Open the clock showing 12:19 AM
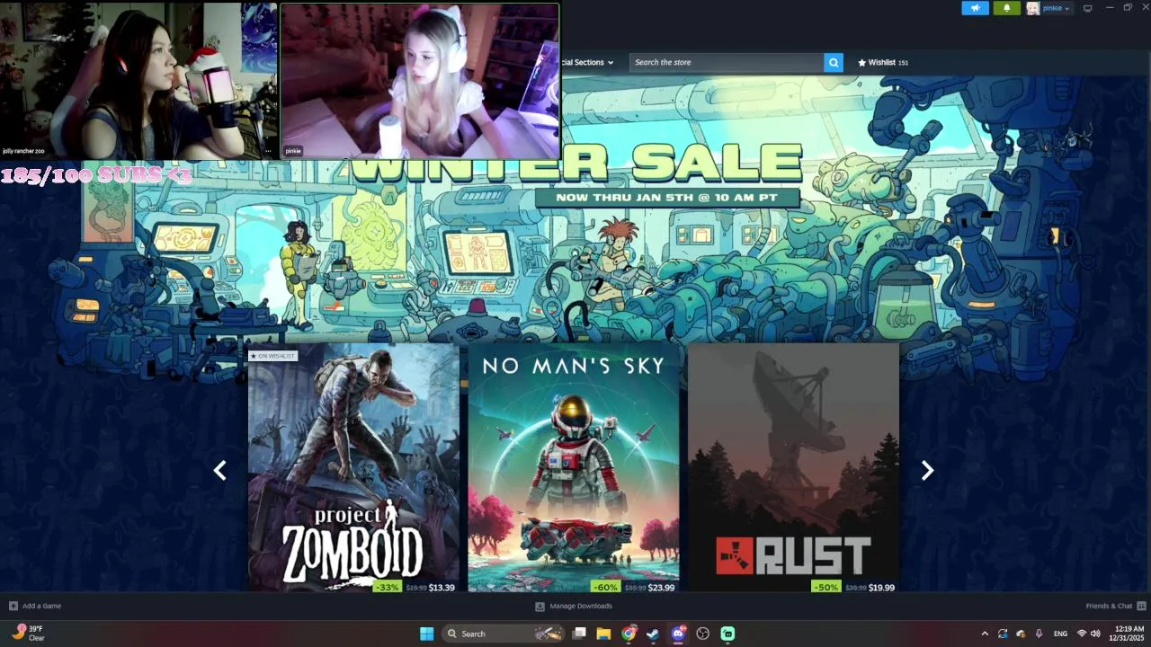The image size is (1151, 647). [x=1129, y=634]
